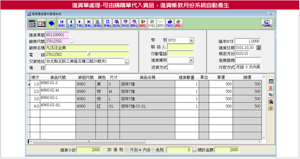Open the calculator tool icon
This screenshot has width=300, height=159.
32,23
